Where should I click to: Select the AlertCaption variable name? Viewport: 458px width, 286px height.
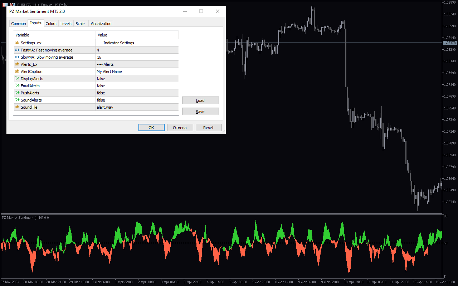point(31,71)
